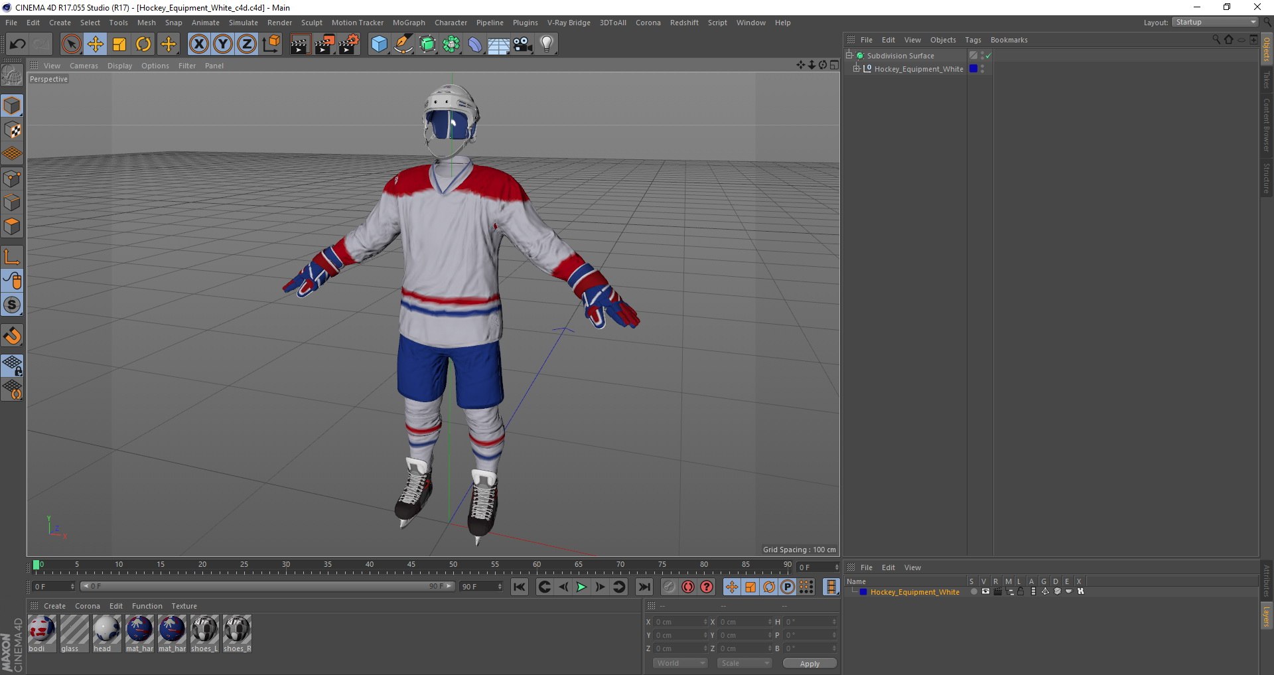This screenshot has height=675, width=1274.
Task: Expand Hockey_Equipment_White object tree
Action: point(856,68)
